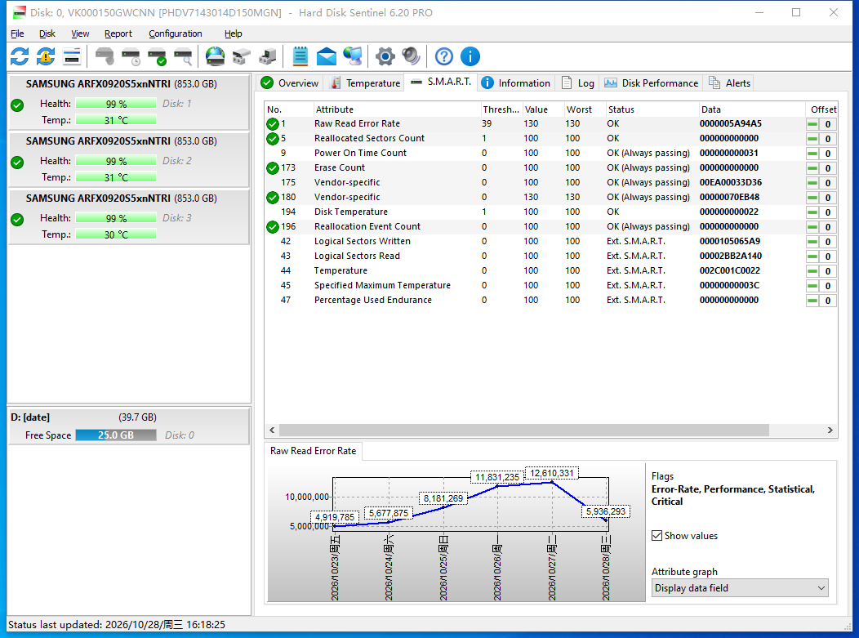
Task: Click the speaker sound icon
Action: pos(411,56)
